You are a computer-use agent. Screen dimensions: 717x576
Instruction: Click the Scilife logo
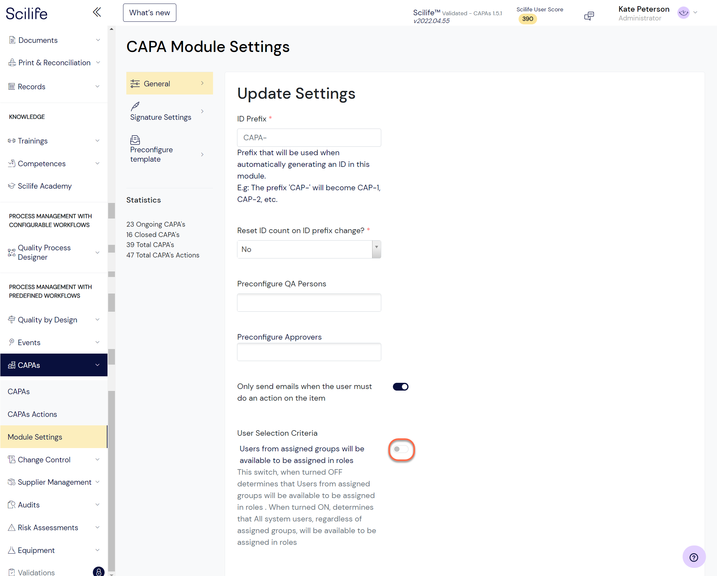pyautogui.click(x=27, y=14)
